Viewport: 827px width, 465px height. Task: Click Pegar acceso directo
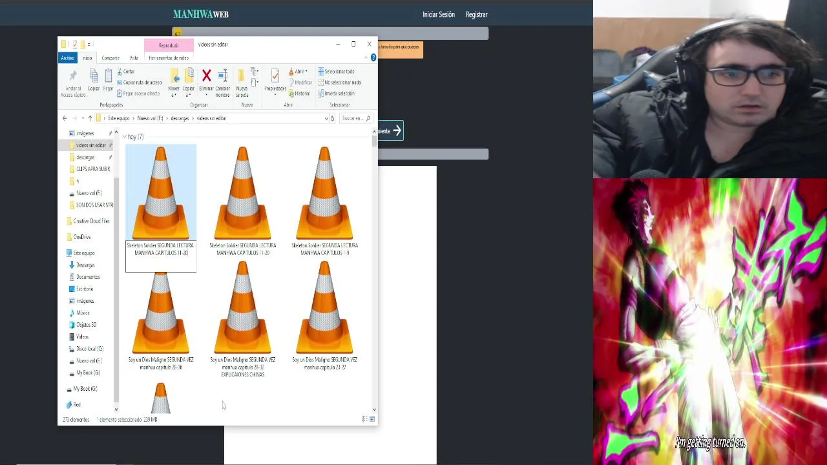[x=138, y=94]
